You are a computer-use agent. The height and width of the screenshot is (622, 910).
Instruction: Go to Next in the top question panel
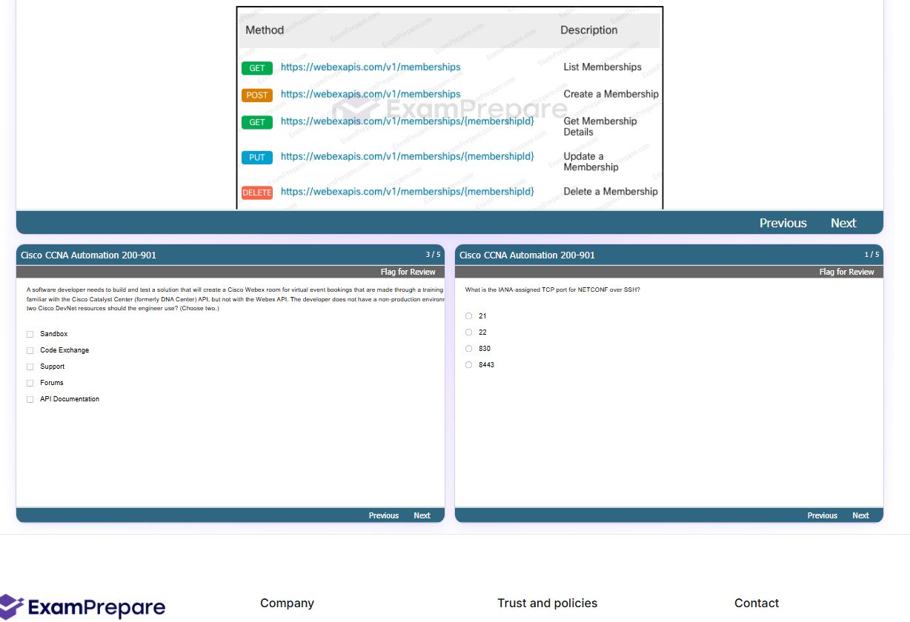pyautogui.click(x=843, y=223)
